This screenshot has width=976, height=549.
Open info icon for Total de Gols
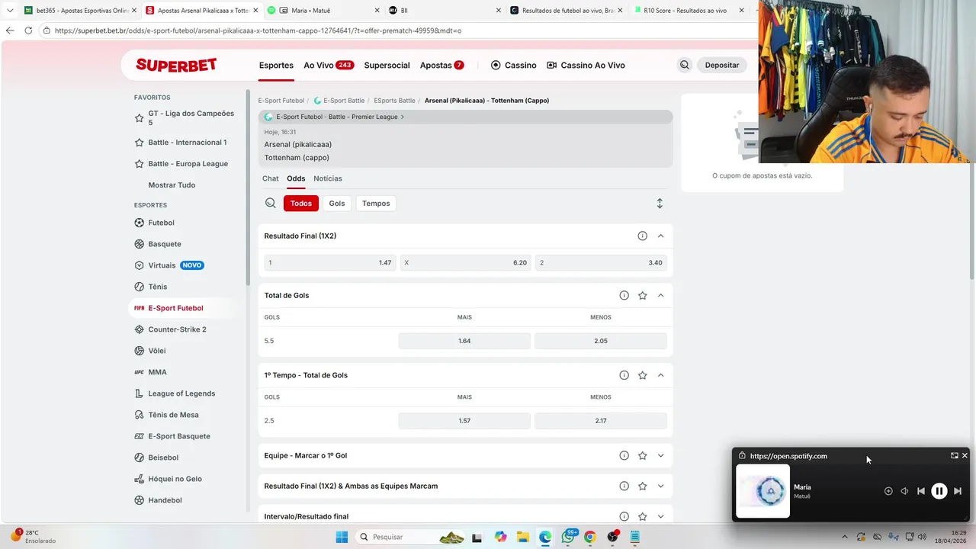624,295
